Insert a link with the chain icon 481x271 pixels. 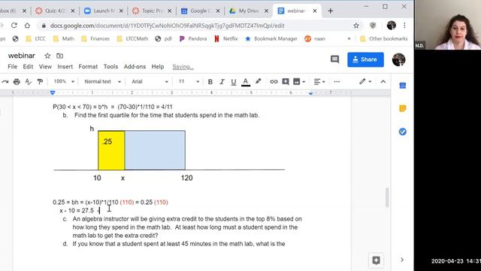[x=274, y=81]
